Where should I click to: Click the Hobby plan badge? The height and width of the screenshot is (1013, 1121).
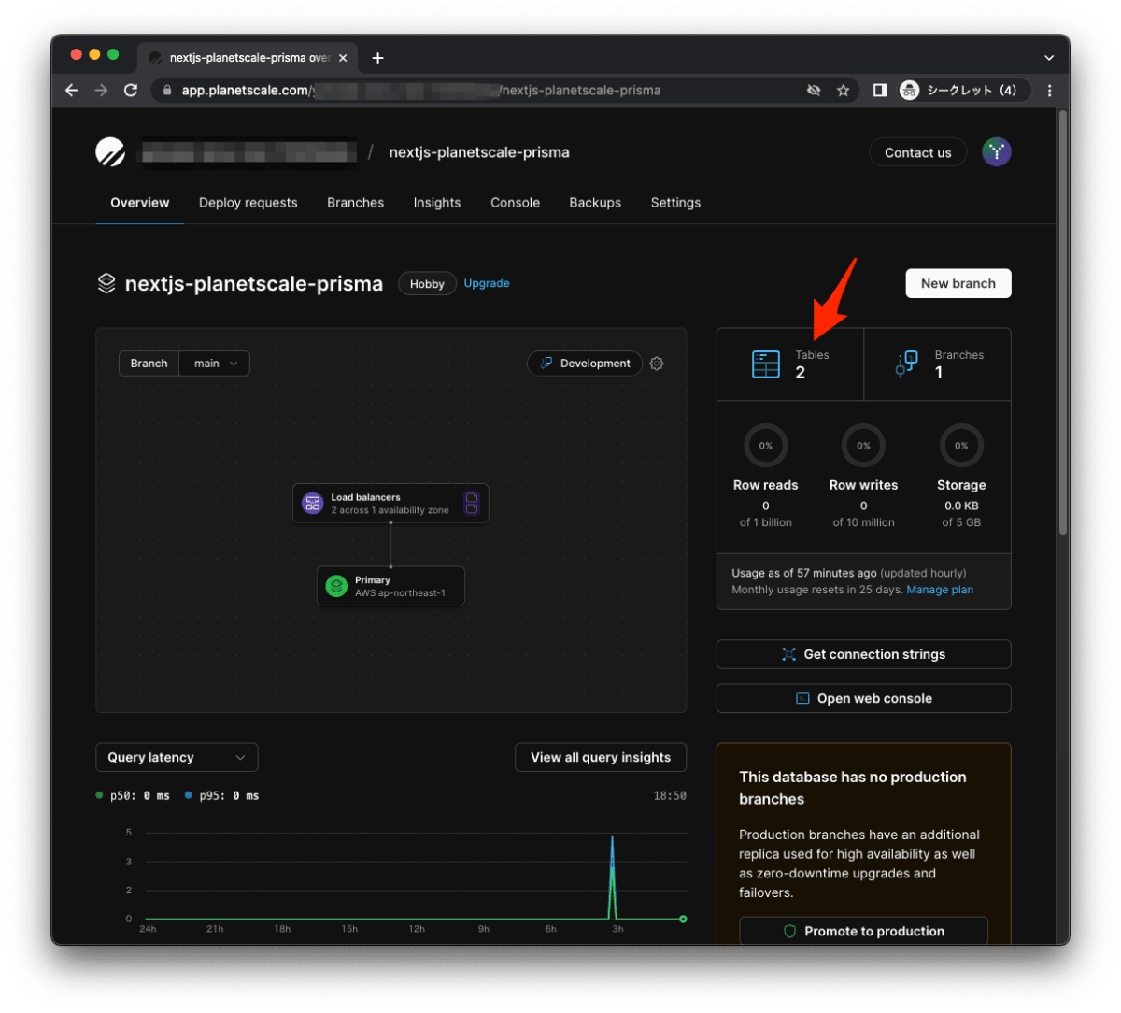point(427,284)
